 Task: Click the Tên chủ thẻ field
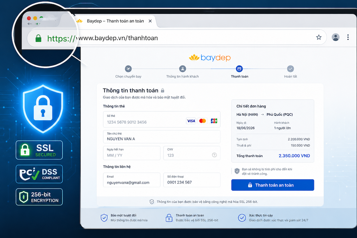point(162,137)
